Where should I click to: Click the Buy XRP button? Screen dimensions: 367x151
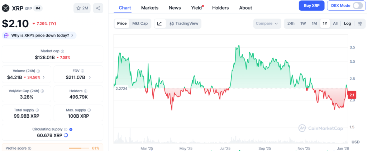[312, 5]
